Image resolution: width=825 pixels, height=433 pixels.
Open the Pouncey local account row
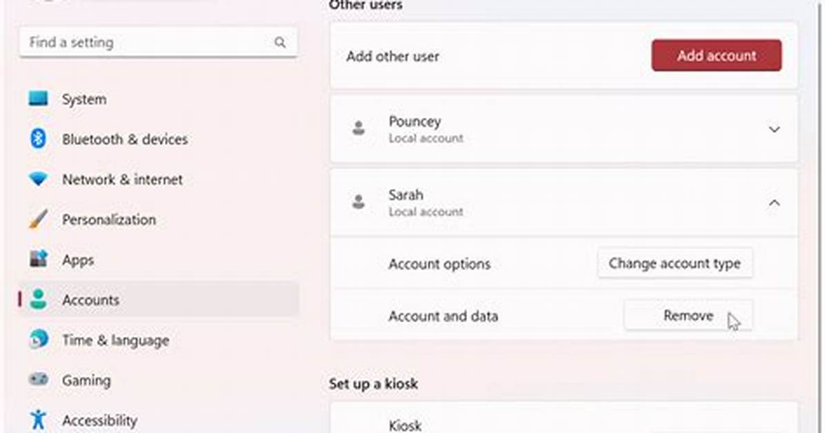564,129
